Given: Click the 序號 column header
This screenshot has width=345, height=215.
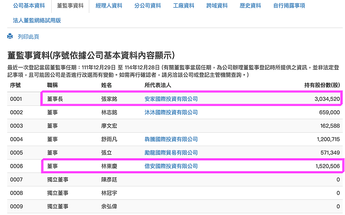Looking at the screenshot, I should (x=15, y=85).
